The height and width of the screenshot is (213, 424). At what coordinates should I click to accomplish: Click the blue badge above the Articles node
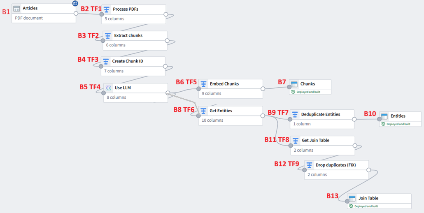click(75, 3)
